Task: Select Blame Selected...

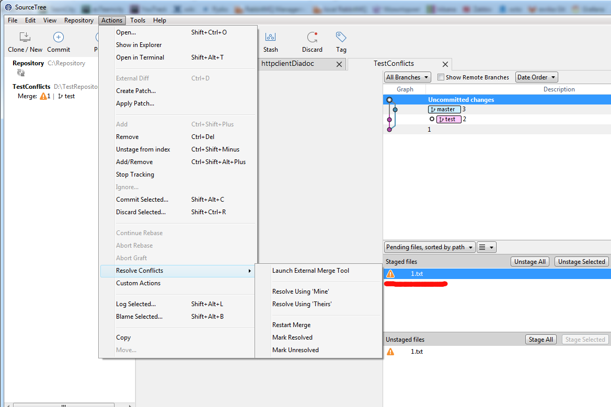Action: (x=178, y=317)
